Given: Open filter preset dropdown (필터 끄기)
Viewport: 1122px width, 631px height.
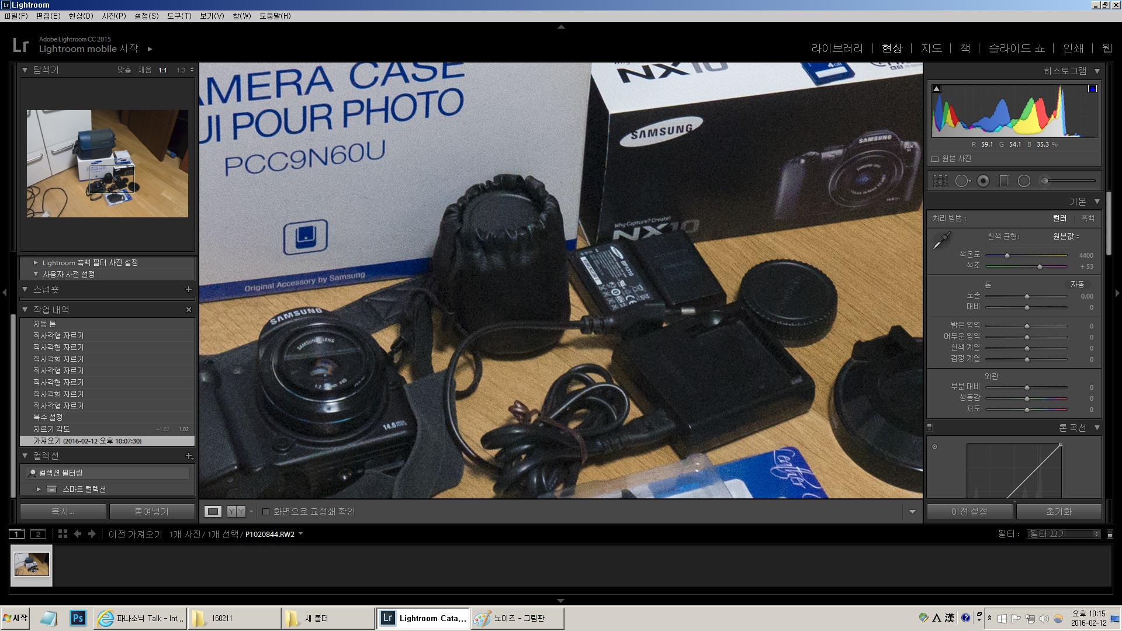Looking at the screenshot, I should (1064, 534).
